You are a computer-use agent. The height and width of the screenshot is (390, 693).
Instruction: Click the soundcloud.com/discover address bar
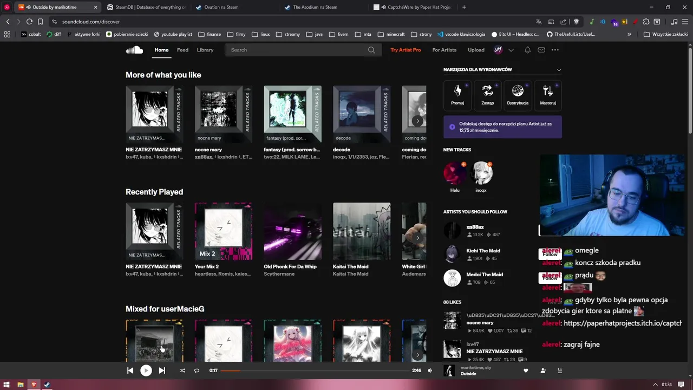tap(91, 22)
